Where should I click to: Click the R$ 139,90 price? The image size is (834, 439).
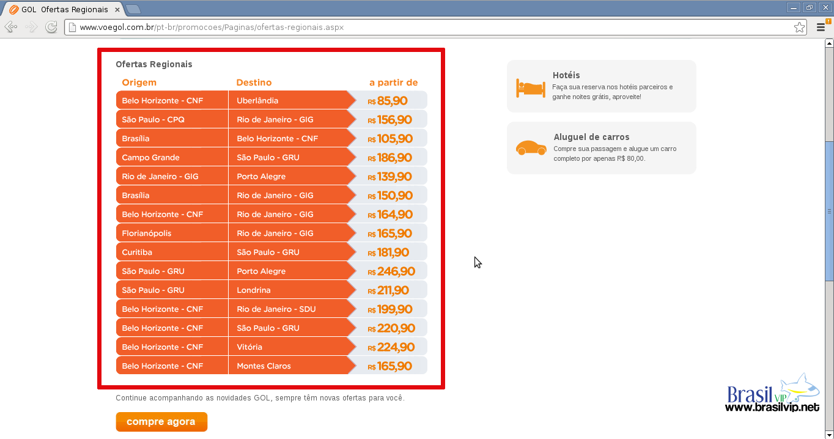(x=389, y=177)
